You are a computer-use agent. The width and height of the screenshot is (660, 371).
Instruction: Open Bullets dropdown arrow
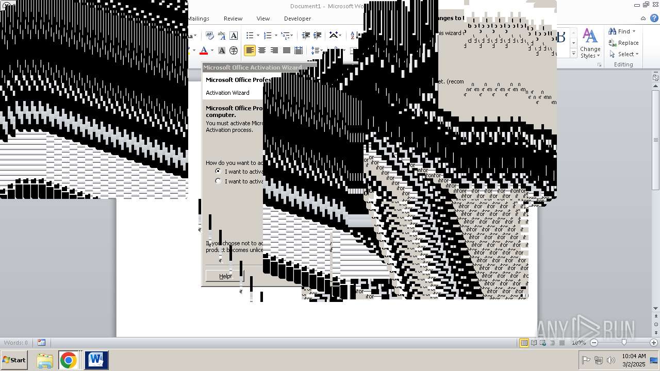[x=258, y=36]
